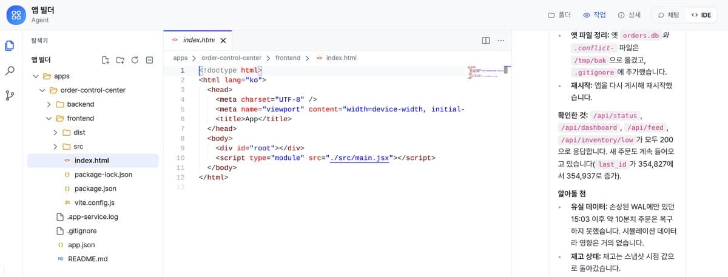Expand the dist folder
Viewport: 728px width, 277px height.
[x=93, y=132]
